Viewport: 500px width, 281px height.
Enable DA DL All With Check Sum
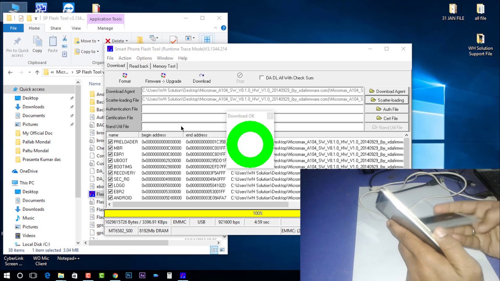(x=262, y=78)
